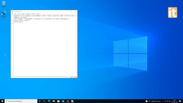The image size is (183, 103).
Task: Launch Microsoft Edge from the taskbar
Action: click(49, 101)
